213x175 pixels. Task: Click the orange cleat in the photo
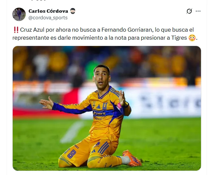click(132, 158)
